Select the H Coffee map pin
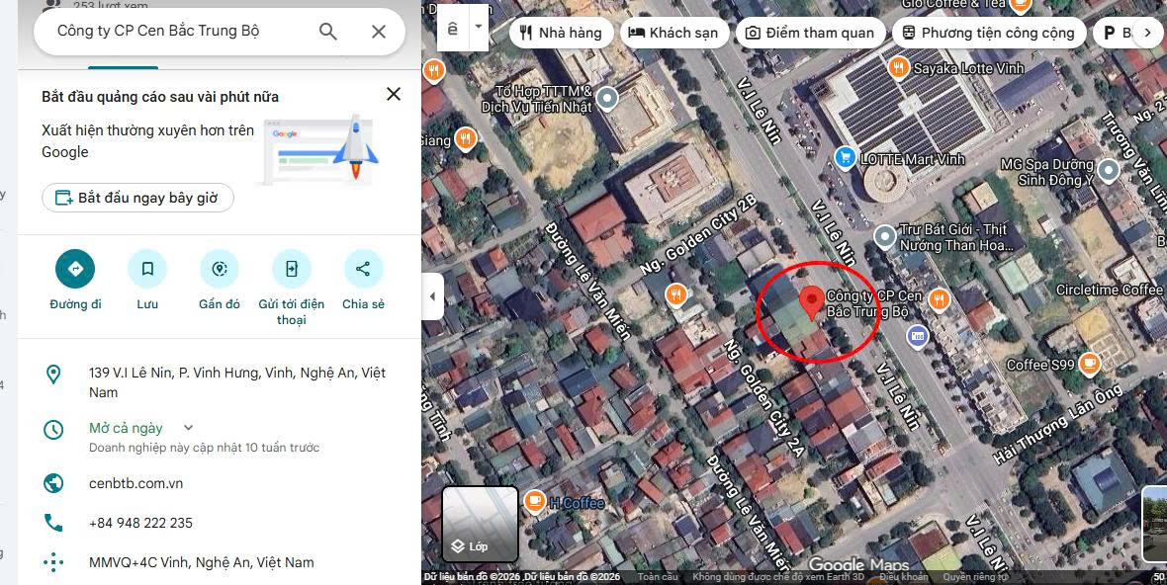Image resolution: width=1167 pixels, height=585 pixels. tap(535, 502)
